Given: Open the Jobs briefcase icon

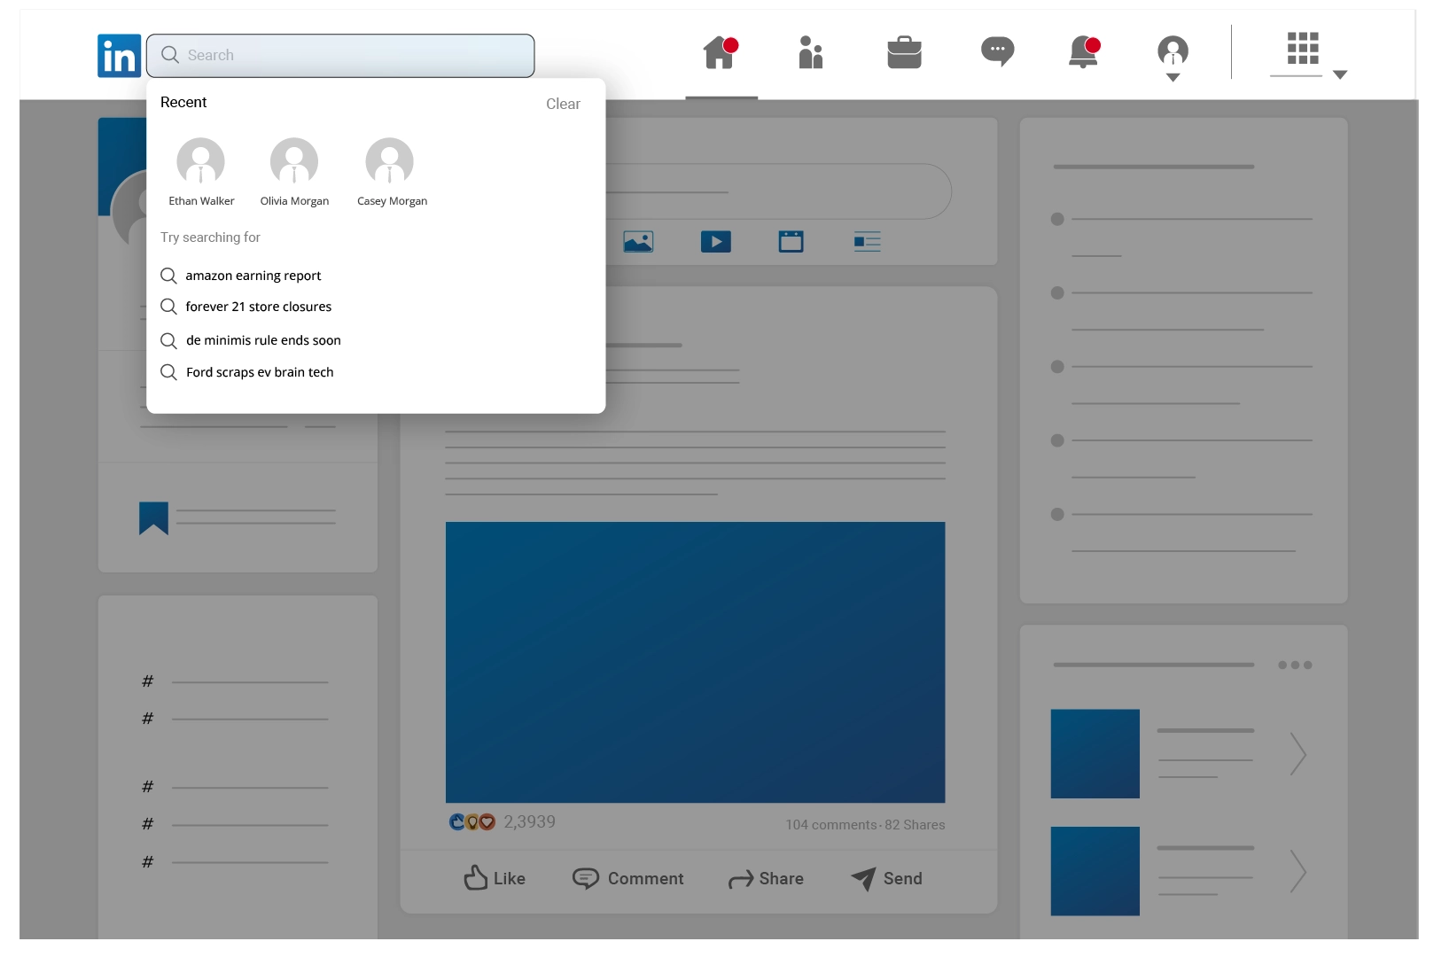Looking at the screenshot, I should coord(904,53).
